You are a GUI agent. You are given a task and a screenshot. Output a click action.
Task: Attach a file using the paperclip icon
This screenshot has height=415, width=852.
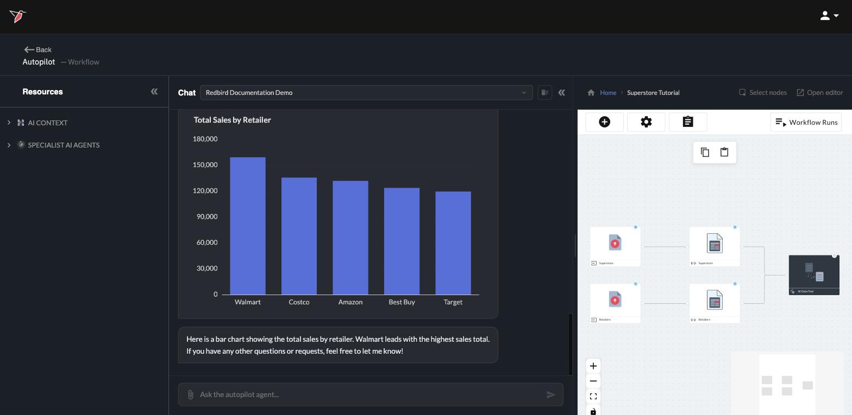(190, 395)
